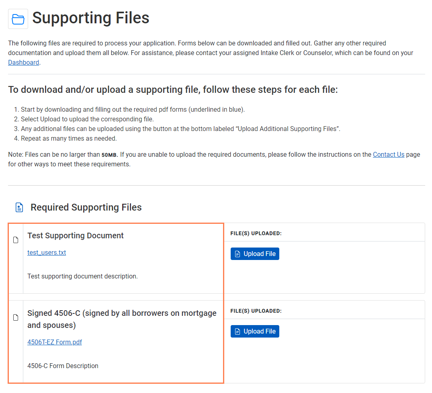The image size is (432, 393).
Task: Click the 50MB file size limit text
Action: pyautogui.click(x=110, y=155)
